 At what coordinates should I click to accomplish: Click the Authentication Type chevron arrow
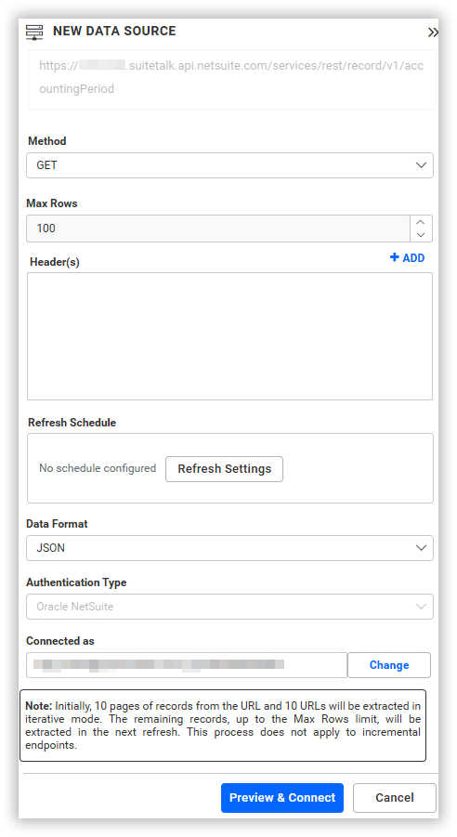point(421,607)
